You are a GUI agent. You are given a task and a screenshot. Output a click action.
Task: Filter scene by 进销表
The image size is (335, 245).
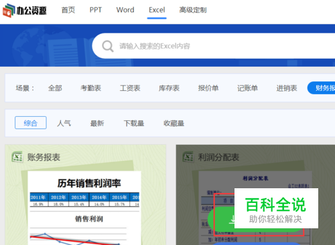pos(287,88)
